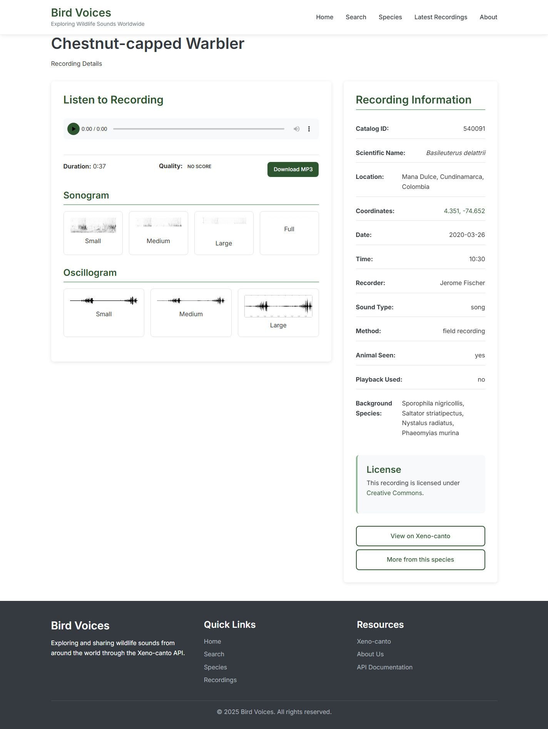Click the Animal Seen value yes

[480, 355]
